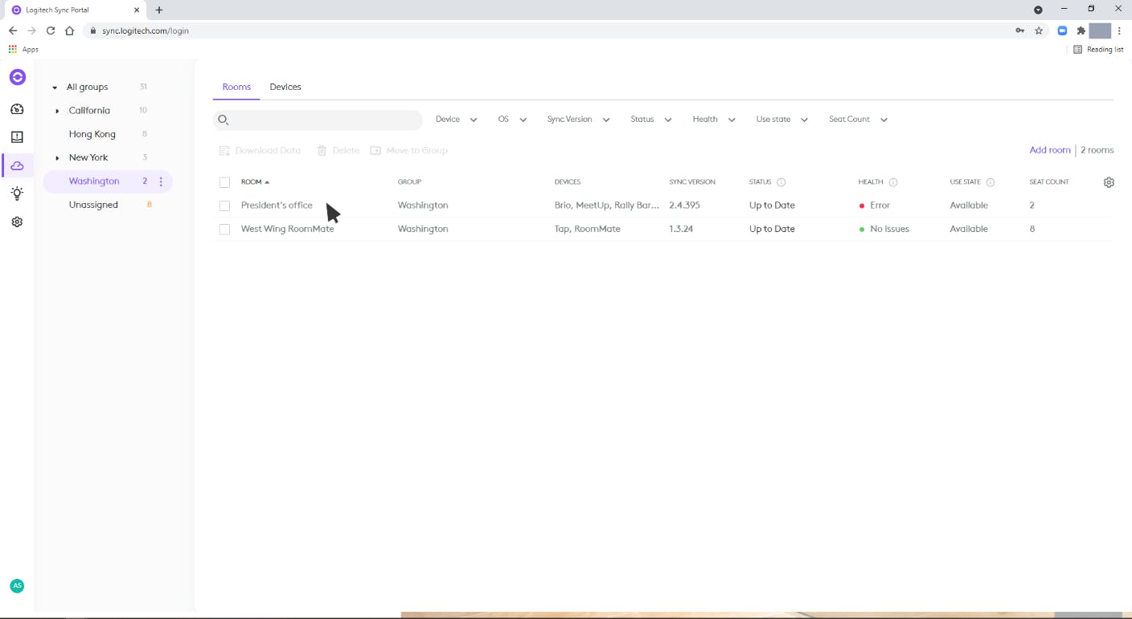This screenshot has width=1132, height=619.
Task: Click the table column settings gear
Action: pos(1109,182)
